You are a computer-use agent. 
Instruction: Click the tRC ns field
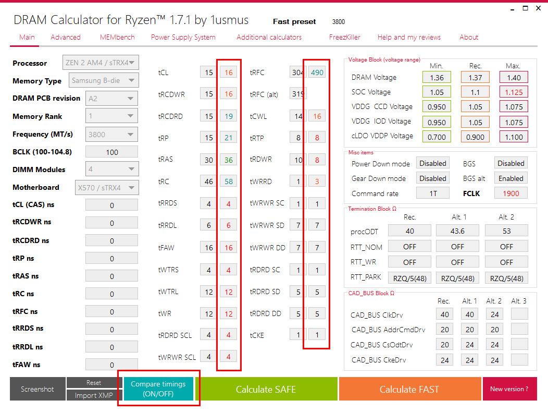pyautogui.click(x=112, y=294)
